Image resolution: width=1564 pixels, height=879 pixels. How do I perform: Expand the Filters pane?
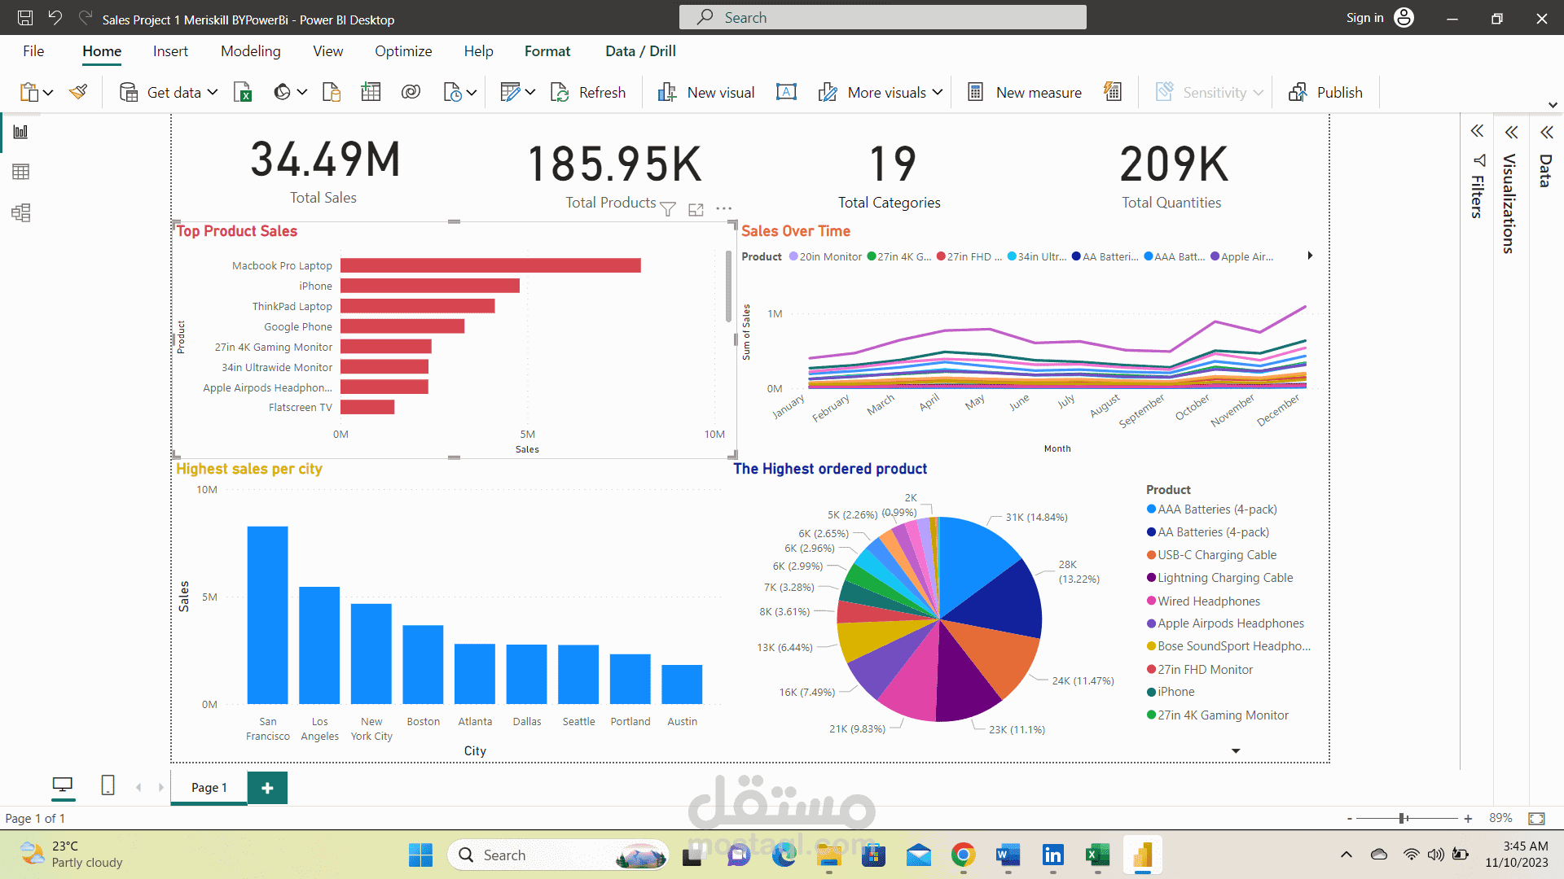coord(1477,132)
